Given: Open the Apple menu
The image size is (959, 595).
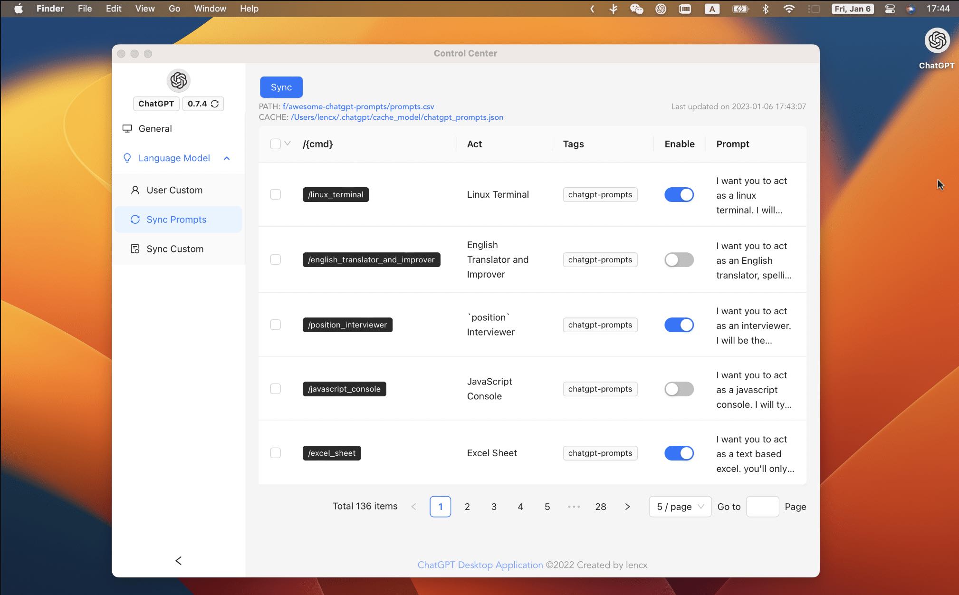Looking at the screenshot, I should 19,9.
